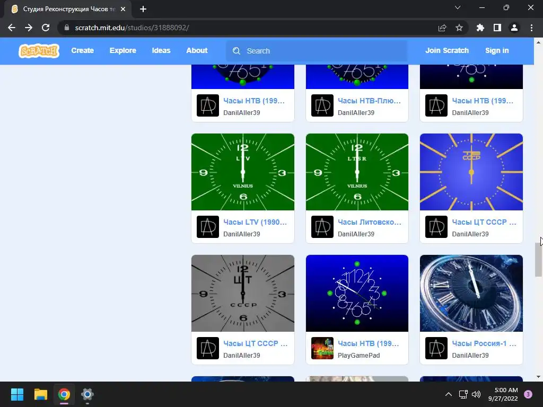Open the blue НТВ numbers clock thumbnail
Image resolution: width=543 pixels, height=407 pixels.
point(357,294)
